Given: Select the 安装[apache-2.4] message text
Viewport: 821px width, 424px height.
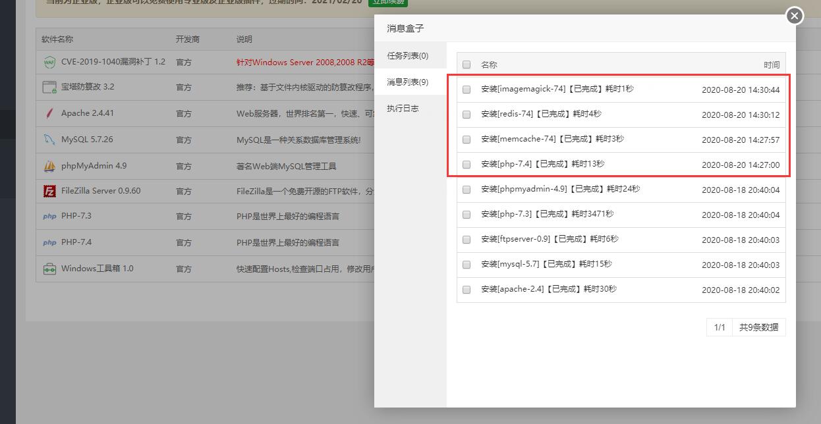Looking at the screenshot, I should (549, 289).
